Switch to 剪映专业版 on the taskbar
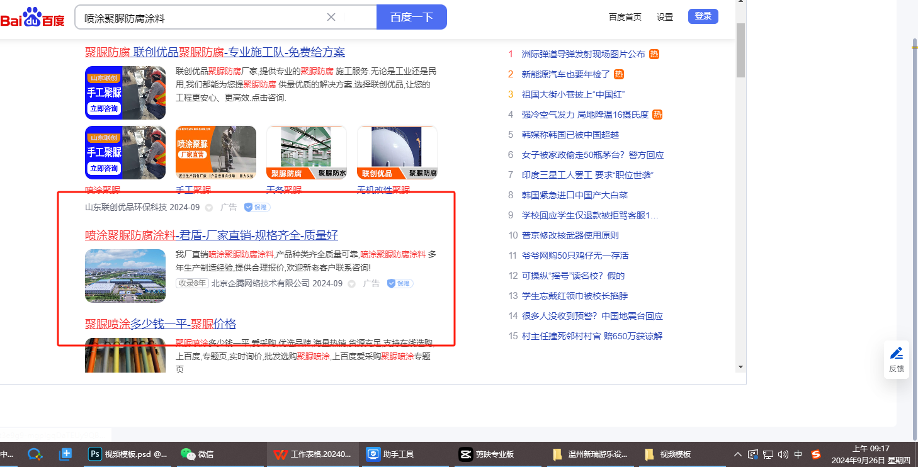This screenshot has height=467, width=918. tap(497, 454)
